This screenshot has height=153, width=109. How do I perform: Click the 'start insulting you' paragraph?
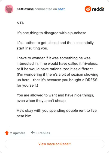[x=55, y=45]
